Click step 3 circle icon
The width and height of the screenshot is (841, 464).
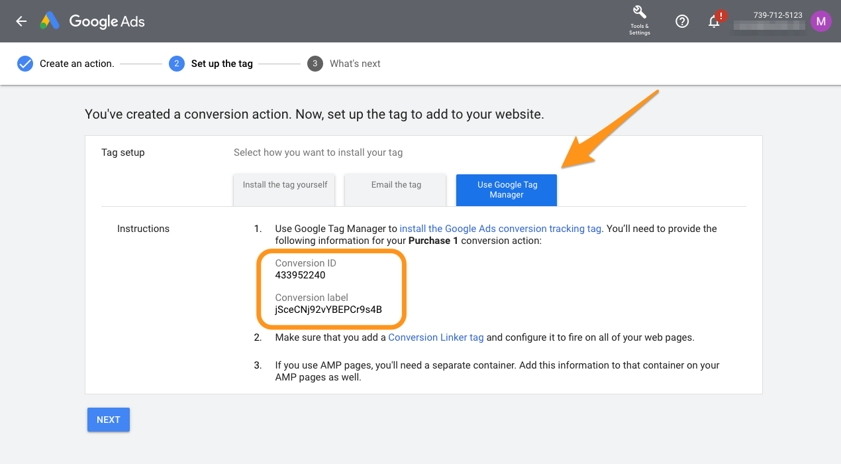[315, 64]
